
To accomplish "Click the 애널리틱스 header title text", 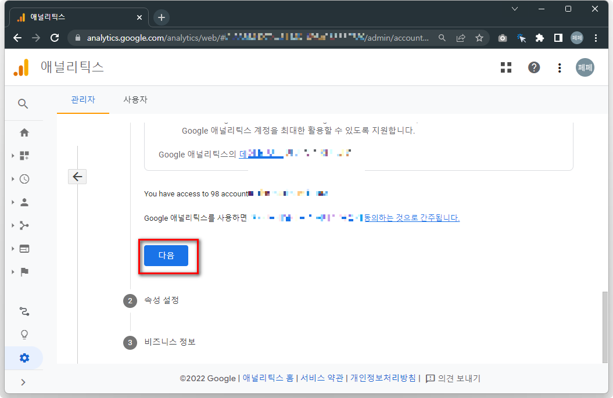I will [72, 67].
